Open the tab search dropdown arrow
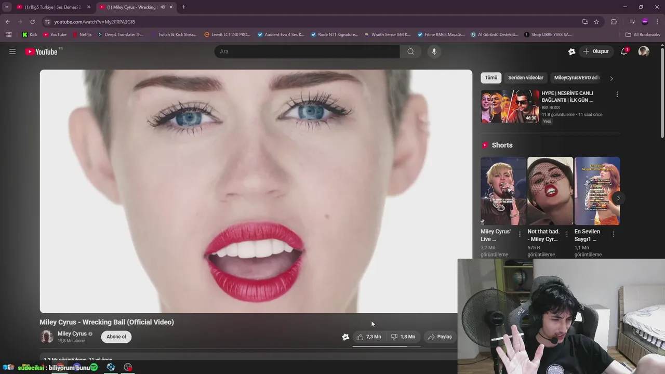The image size is (665, 374). pos(7,7)
